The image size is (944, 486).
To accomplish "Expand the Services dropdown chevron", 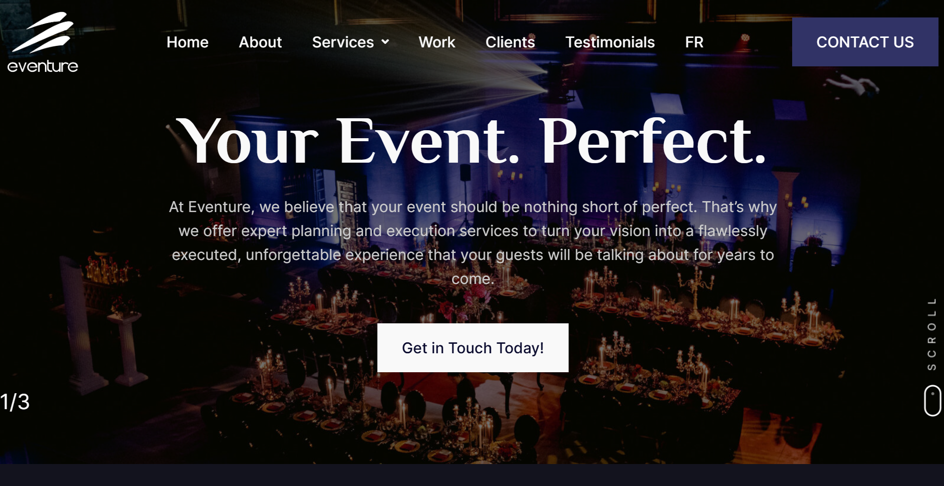I will pyautogui.click(x=385, y=42).
